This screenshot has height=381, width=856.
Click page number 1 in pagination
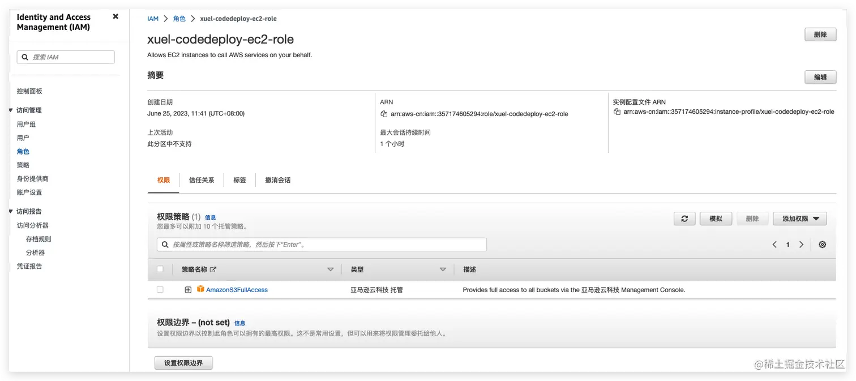pos(787,245)
